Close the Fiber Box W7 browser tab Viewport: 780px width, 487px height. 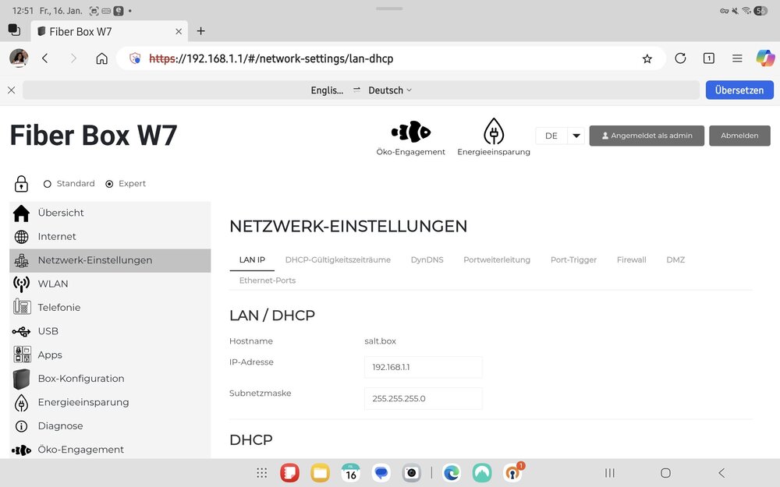coord(179,32)
